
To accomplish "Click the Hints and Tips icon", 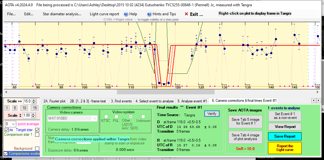I will 150,14.
